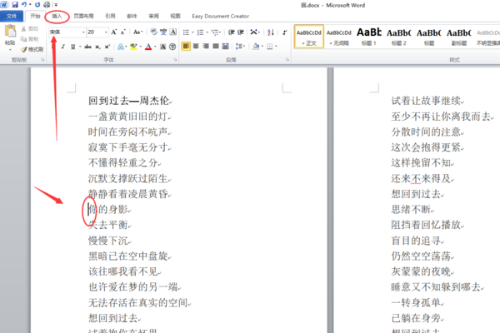Image resolution: width=500 pixels, height=333 pixels.
Task: Click the Multilevel List icon
Action: point(215,32)
